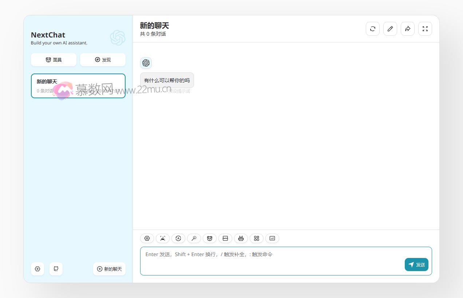The image size is (463, 298).
Task: Switch to the 发现 tab in the sidebar
Action: click(x=103, y=60)
